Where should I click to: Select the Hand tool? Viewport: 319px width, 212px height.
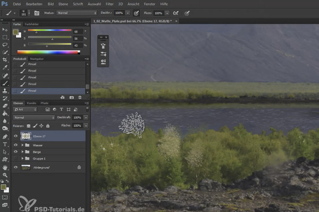5,167
